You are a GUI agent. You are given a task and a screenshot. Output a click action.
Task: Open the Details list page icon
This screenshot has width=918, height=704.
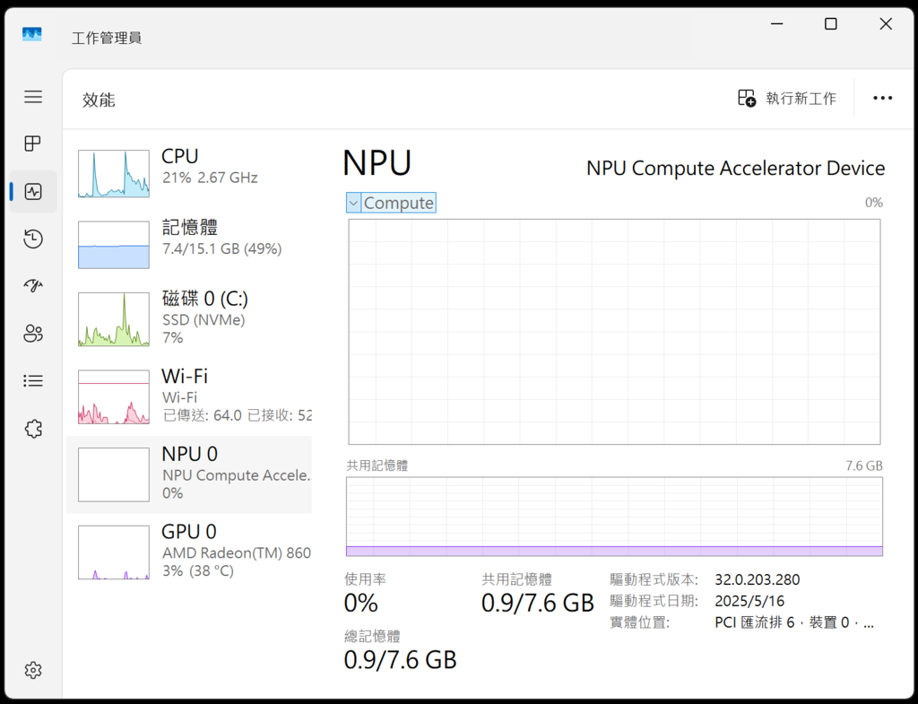tap(33, 381)
